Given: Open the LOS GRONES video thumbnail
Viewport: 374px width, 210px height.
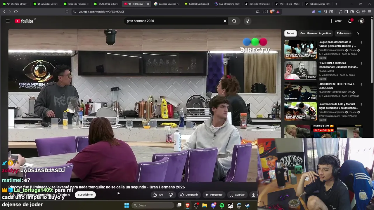Looking at the screenshot, I should [x=300, y=91].
